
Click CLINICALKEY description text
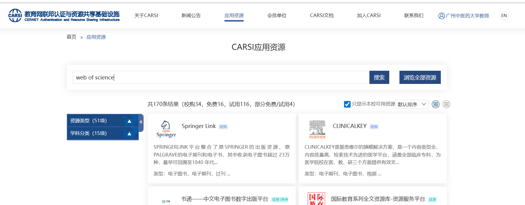372,155
